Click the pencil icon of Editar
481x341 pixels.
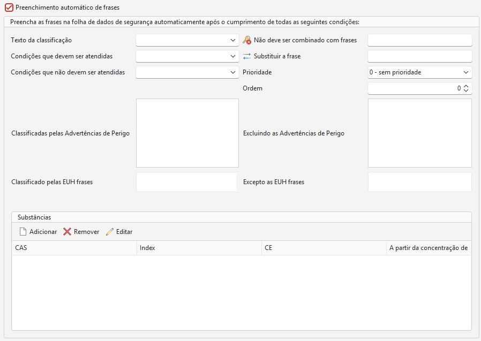coord(110,231)
